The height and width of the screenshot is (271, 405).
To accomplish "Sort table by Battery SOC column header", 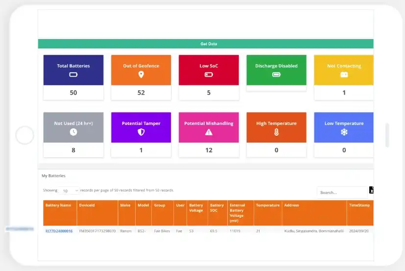I will click(x=217, y=208).
